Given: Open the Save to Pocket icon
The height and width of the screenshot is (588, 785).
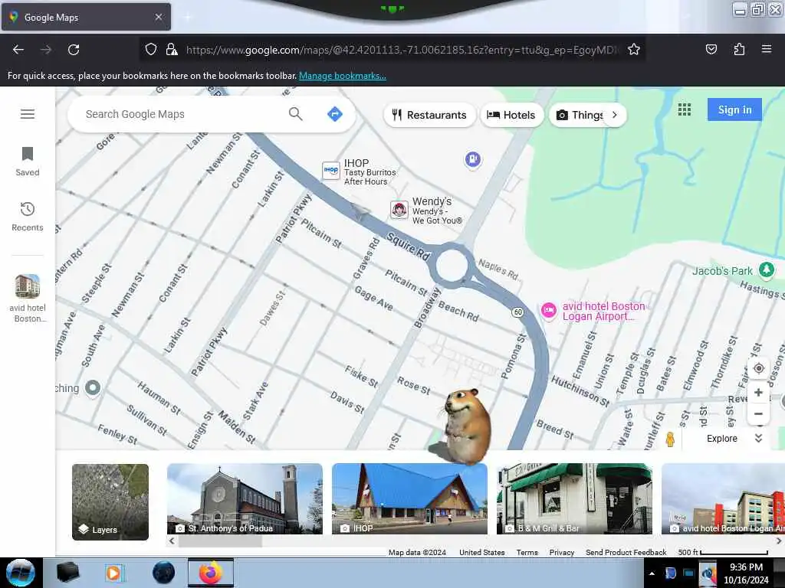Looking at the screenshot, I should pyautogui.click(x=711, y=49).
